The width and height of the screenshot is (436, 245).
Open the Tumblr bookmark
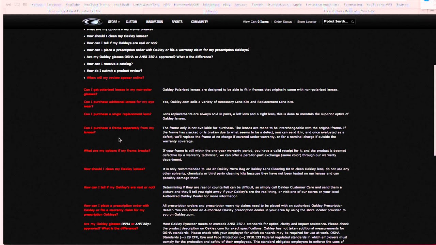257,5
